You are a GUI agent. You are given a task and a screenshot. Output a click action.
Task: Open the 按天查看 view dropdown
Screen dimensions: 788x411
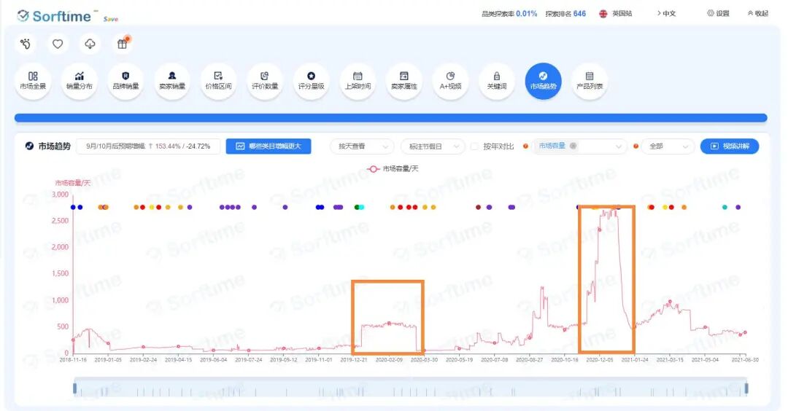362,146
